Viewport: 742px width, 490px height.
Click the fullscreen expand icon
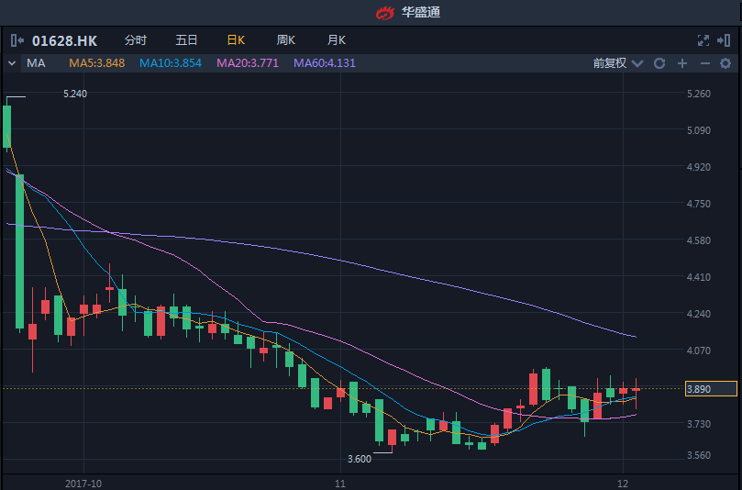point(703,40)
